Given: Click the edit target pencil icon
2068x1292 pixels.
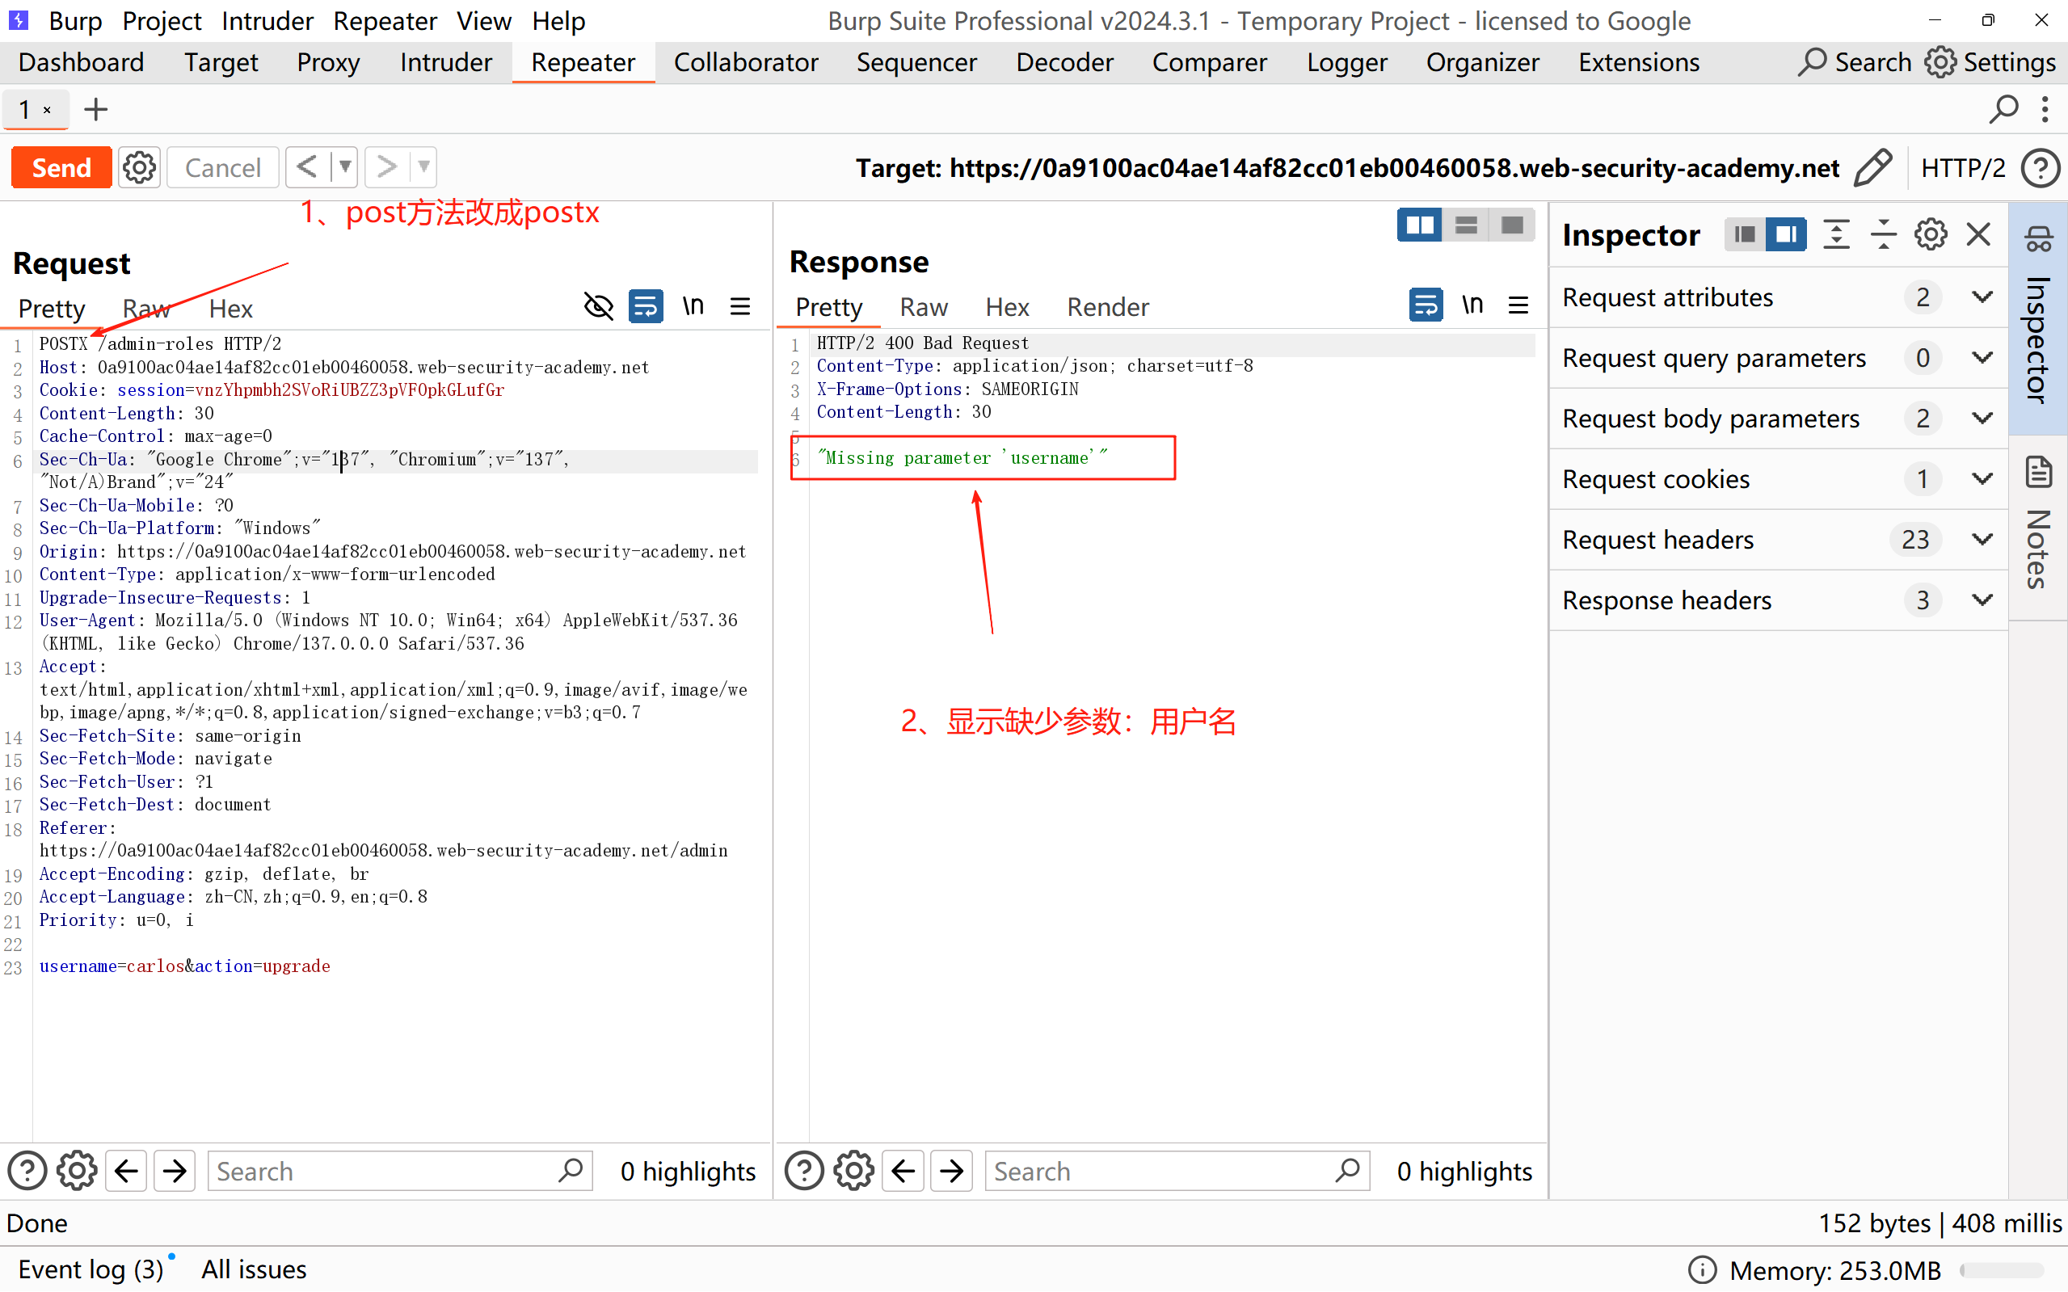Looking at the screenshot, I should [x=1872, y=167].
